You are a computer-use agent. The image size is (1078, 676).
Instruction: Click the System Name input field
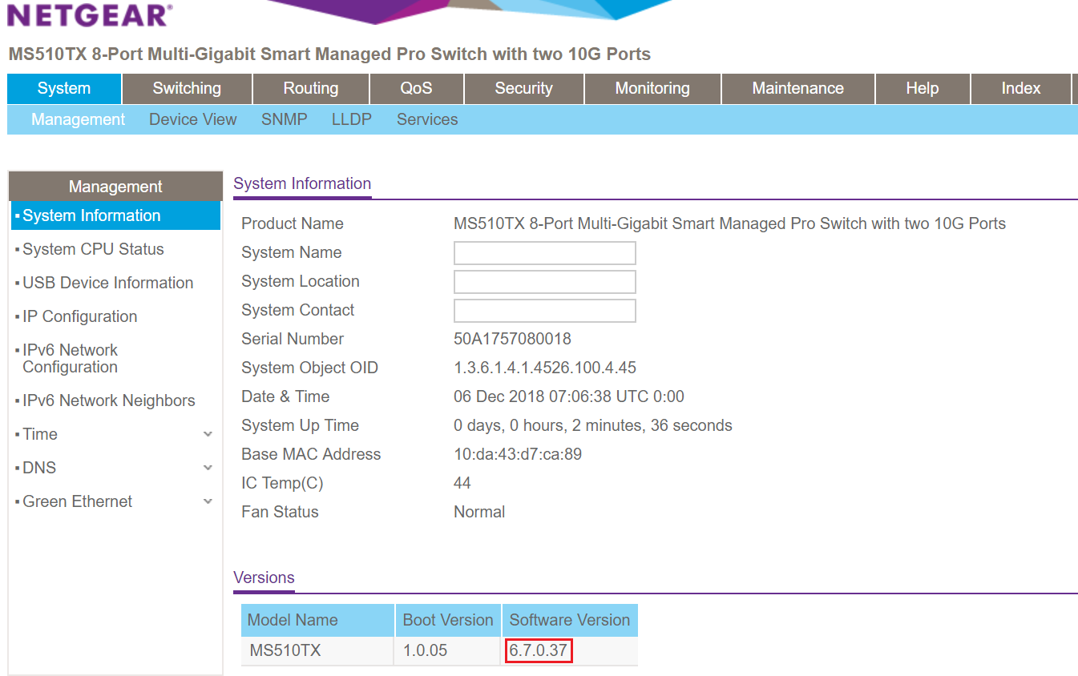tap(545, 253)
